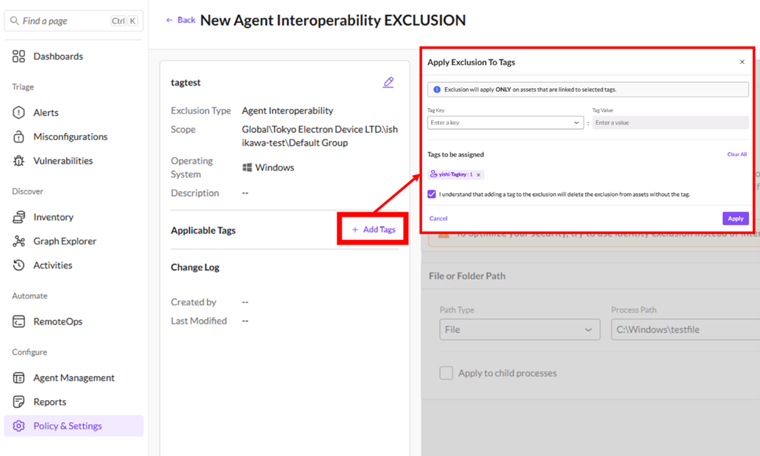Image resolution: width=760 pixels, height=456 pixels.
Task: Click the Activities history icon
Action: pyautogui.click(x=19, y=266)
